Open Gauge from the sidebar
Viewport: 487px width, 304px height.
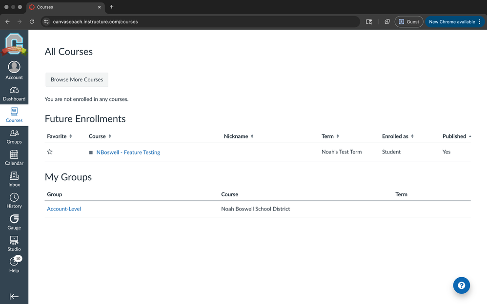point(14,222)
